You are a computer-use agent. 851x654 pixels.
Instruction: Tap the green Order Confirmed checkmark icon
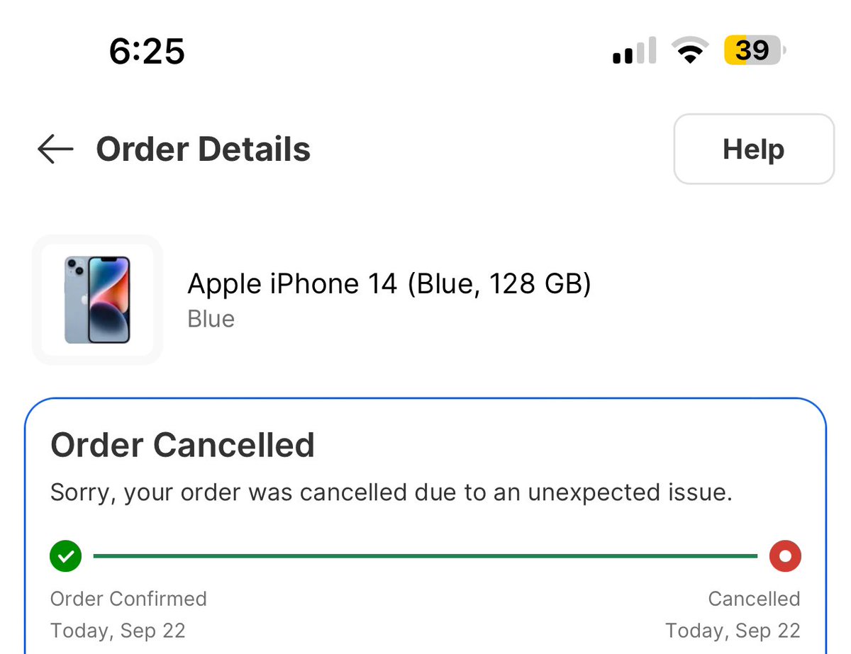click(66, 556)
